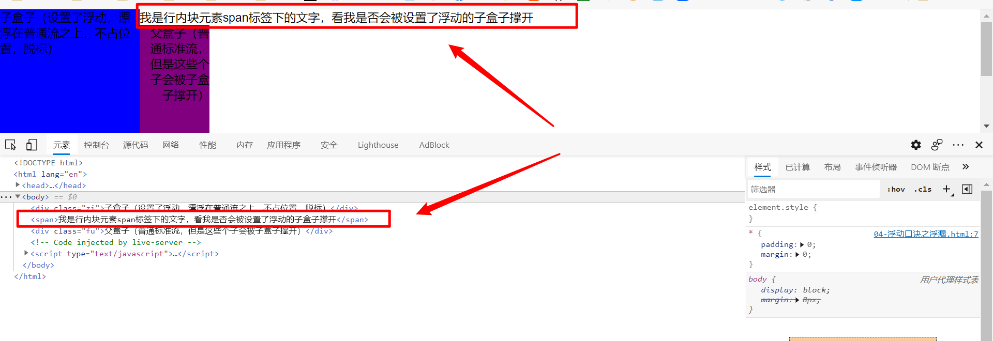Select the div class zi row
This screenshot has height=341, width=993.
(x=194, y=208)
